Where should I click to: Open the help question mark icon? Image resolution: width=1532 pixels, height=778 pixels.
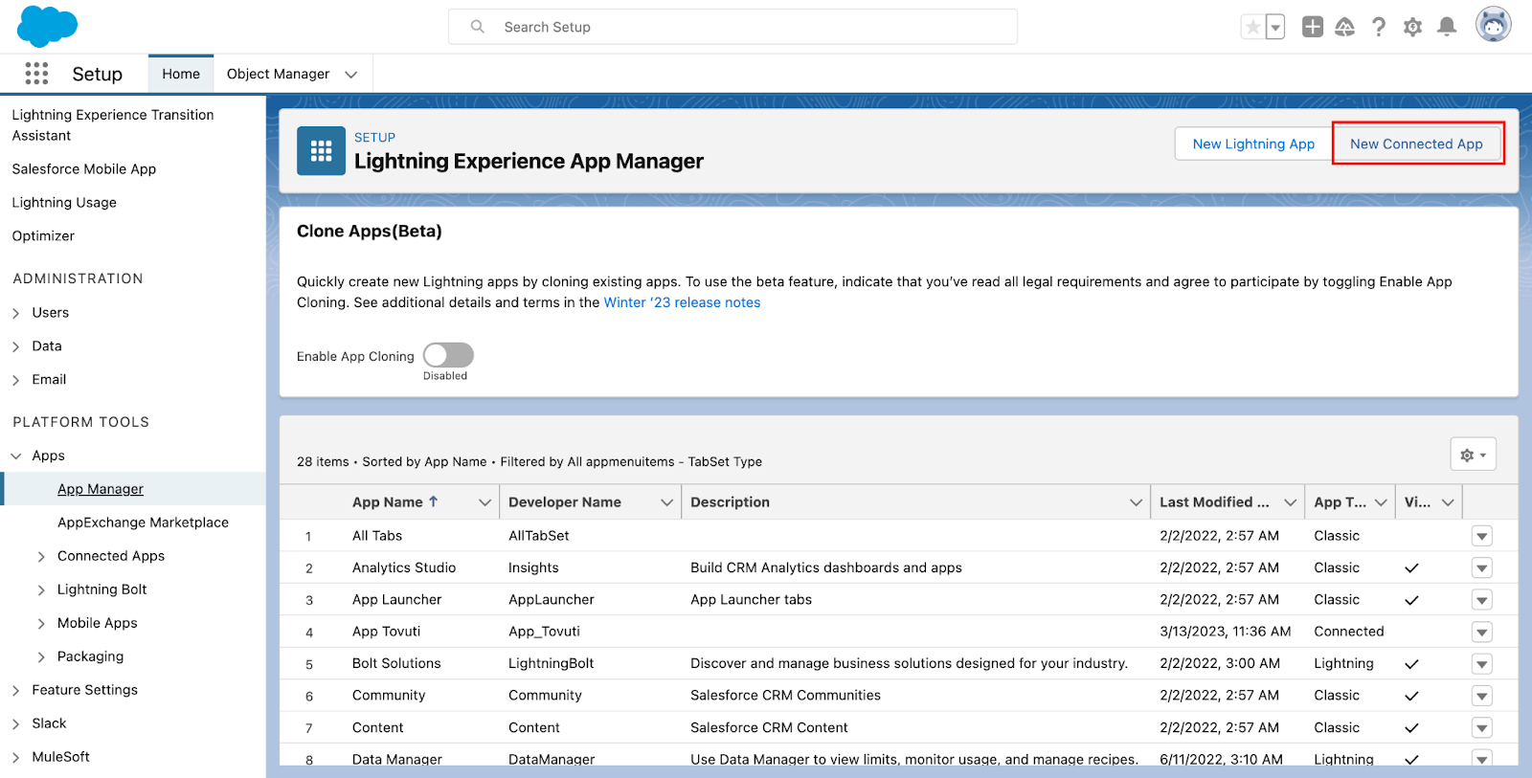(x=1379, y=27)
